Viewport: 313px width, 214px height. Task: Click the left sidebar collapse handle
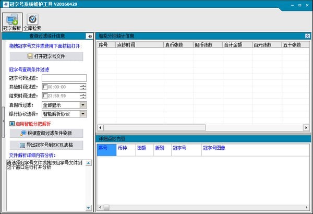(2, 122)
